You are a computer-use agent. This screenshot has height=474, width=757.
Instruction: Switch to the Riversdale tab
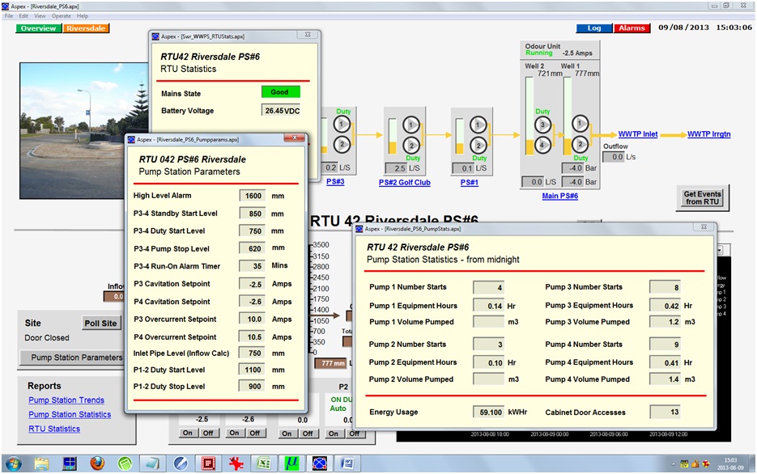click(x=86, y=28)
